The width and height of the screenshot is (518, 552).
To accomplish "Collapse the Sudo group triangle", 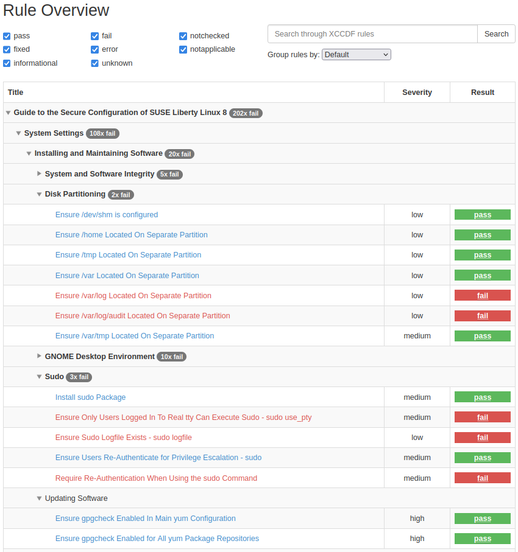I will click(40, 377).
